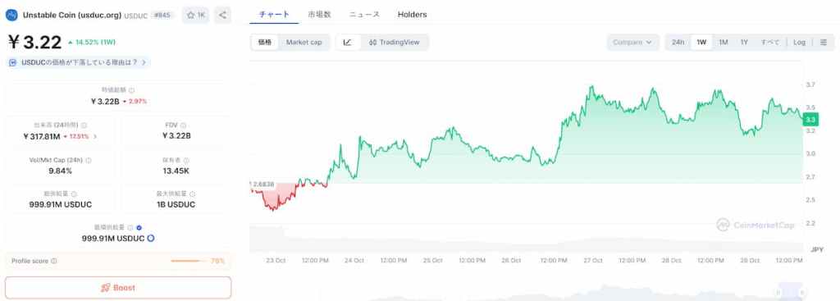Click the current price tag on chart axis
The height and width of the screenshot is (301, 840).
(x=810, y=120)
